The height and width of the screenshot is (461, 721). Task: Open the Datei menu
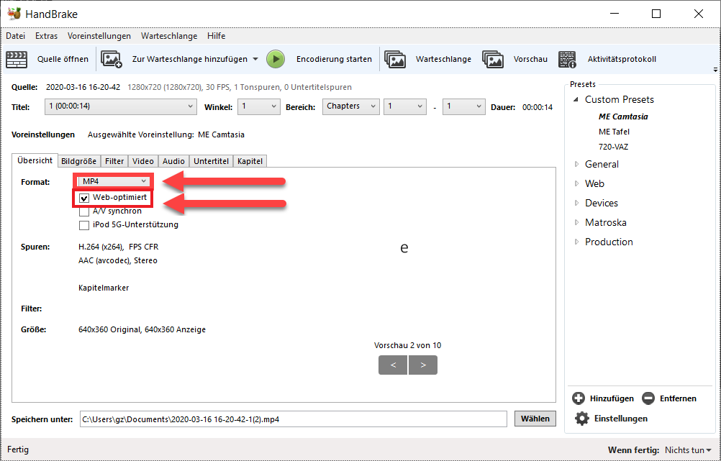(x=15, y=36)
